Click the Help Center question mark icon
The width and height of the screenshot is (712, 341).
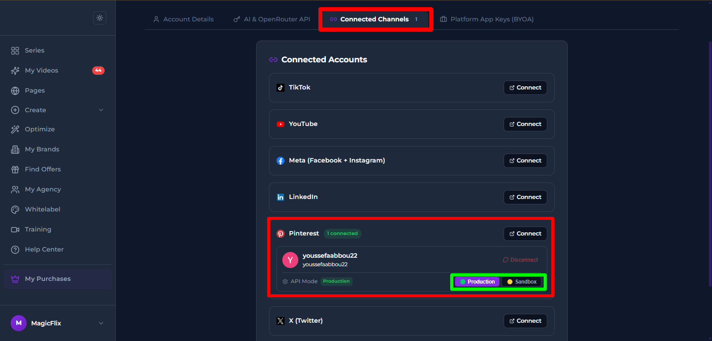[x=15, y=250]
